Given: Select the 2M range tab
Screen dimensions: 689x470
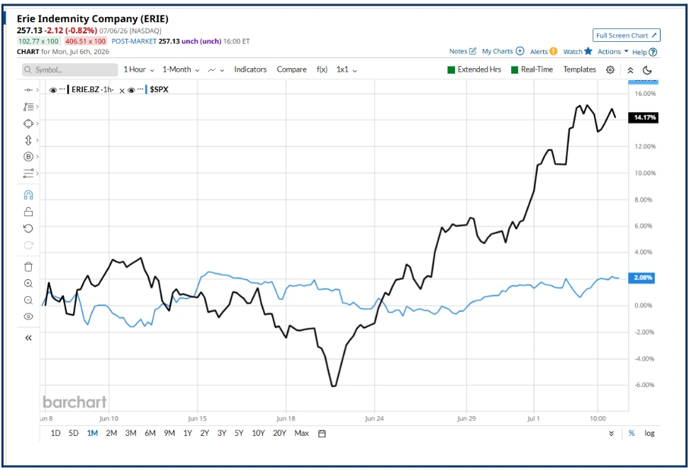Looking at the screenshot, I should (111, 433).
